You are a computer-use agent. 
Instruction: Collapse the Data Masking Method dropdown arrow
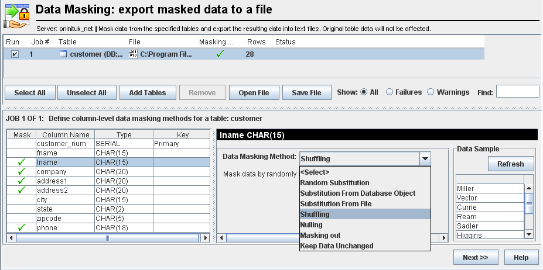pos(425,158)
